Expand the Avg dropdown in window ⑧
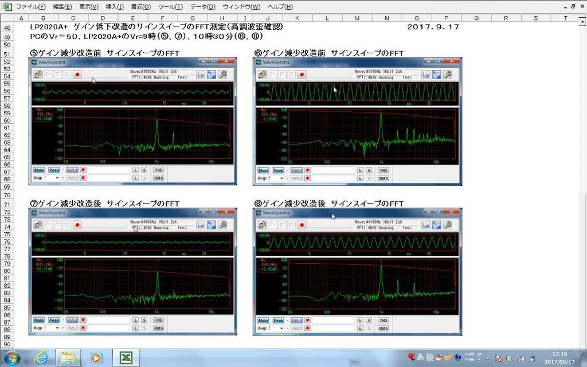This screenshot has height=367, width=587. 281,328
